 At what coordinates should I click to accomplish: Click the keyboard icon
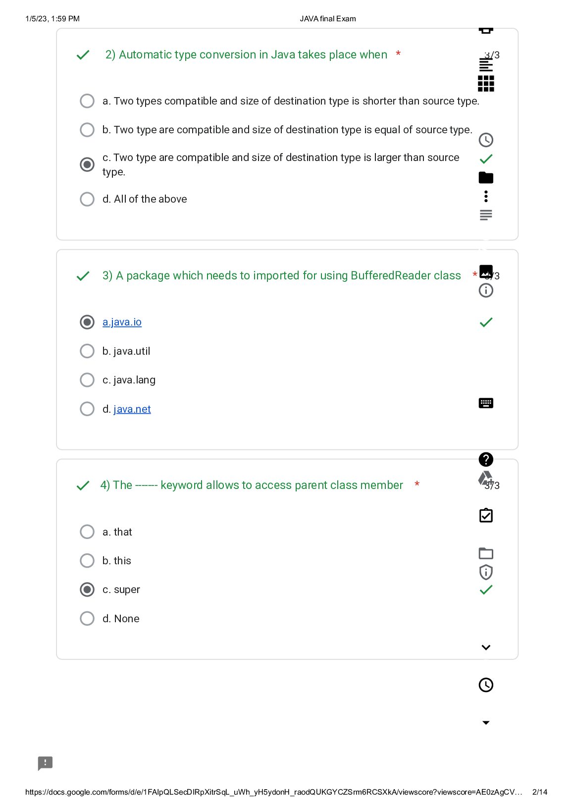(x=486, y=403)
